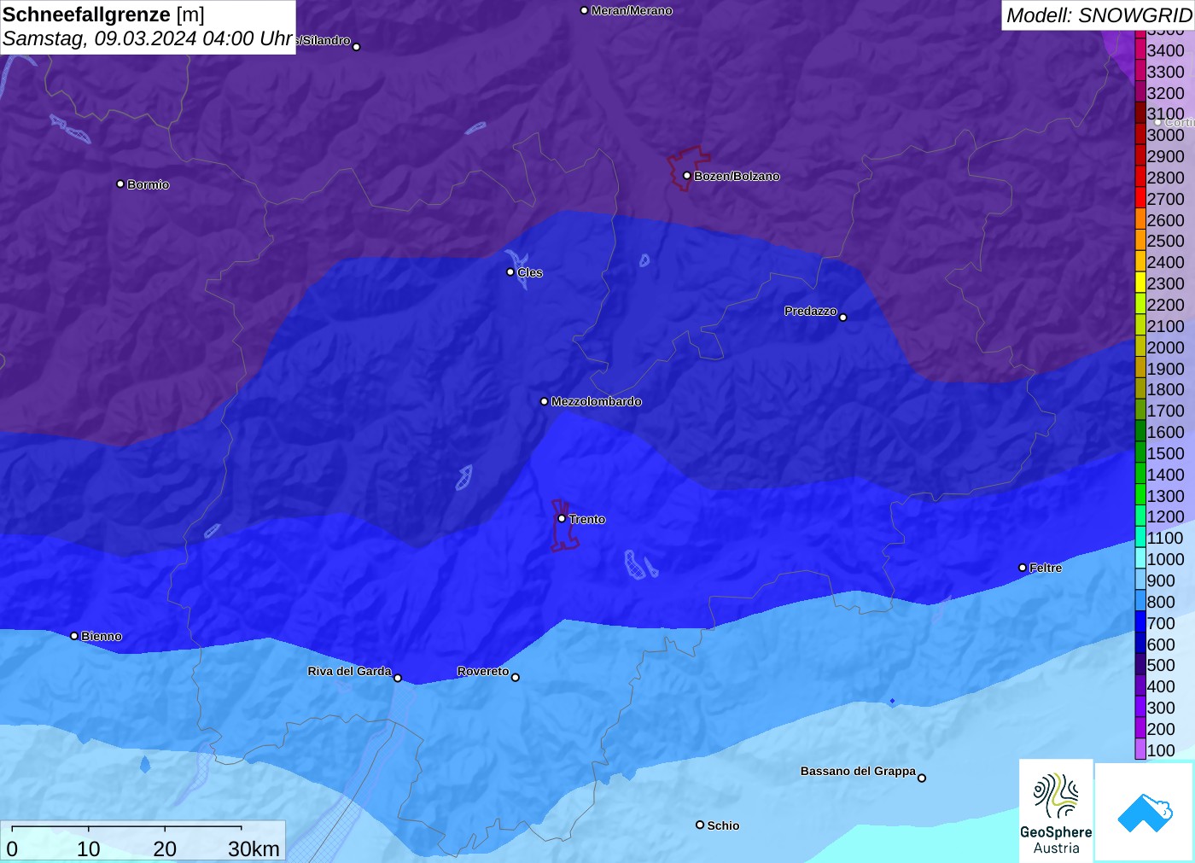Select the 2300 m yellow legend swatch
The width and height of the screenshot is (1195, 863).
(1140, 283)
